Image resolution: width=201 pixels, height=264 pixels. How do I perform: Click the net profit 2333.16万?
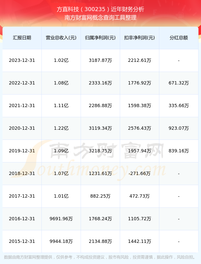100,83
